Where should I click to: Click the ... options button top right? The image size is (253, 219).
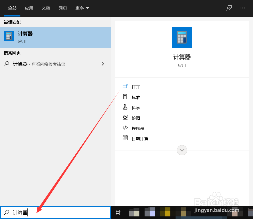[x=243, y=8]
